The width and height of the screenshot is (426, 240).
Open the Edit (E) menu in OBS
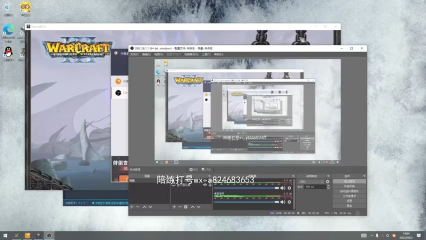coord(146,54)
